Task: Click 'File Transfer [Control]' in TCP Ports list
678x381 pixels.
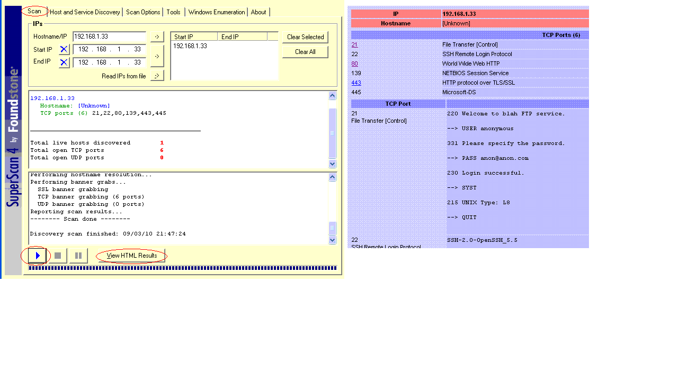Action: click(x=470, y=44)
